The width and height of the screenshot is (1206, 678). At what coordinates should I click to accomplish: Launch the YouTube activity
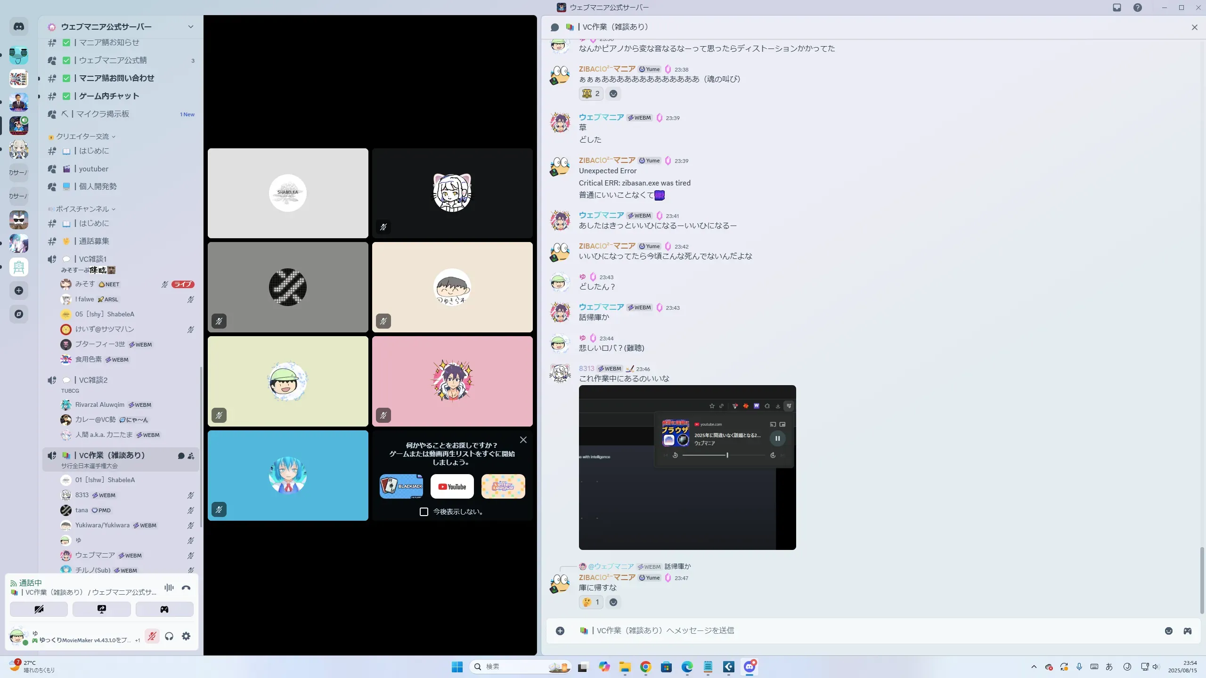point(452,486)
